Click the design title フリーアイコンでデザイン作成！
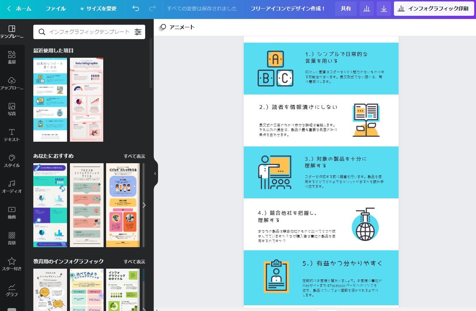Image resolution: width=476 pixels, height=311 pixels. point(288,9)
